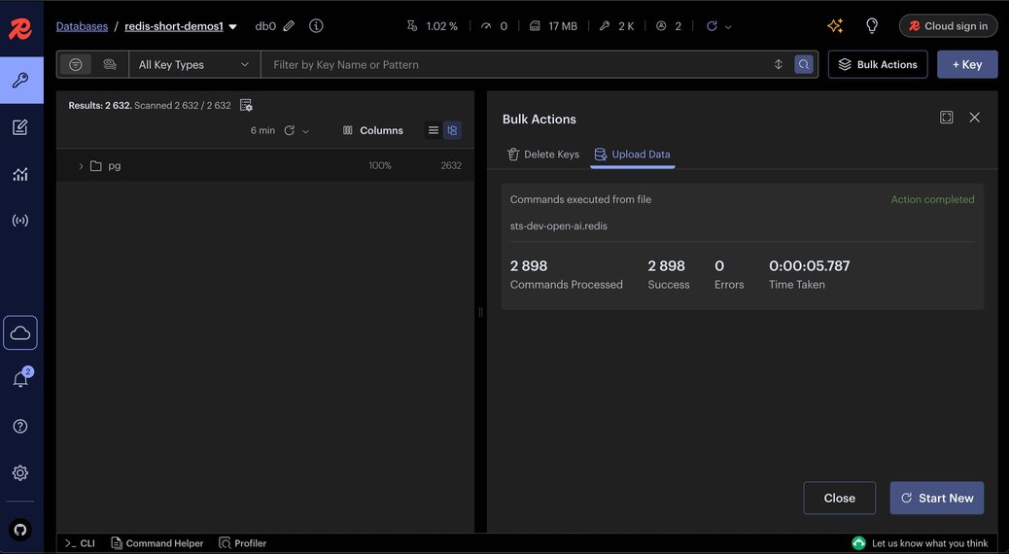Click the Copilot sparkle icon

(x=835, y=25)
